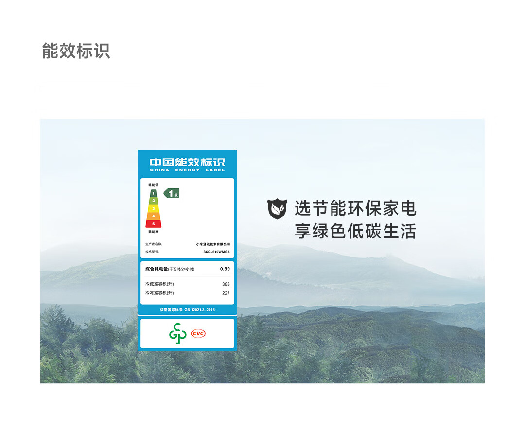Viewport: 525px width, 433px height.
Task: Click the green leaf shield icon
Action: point(277,209)
